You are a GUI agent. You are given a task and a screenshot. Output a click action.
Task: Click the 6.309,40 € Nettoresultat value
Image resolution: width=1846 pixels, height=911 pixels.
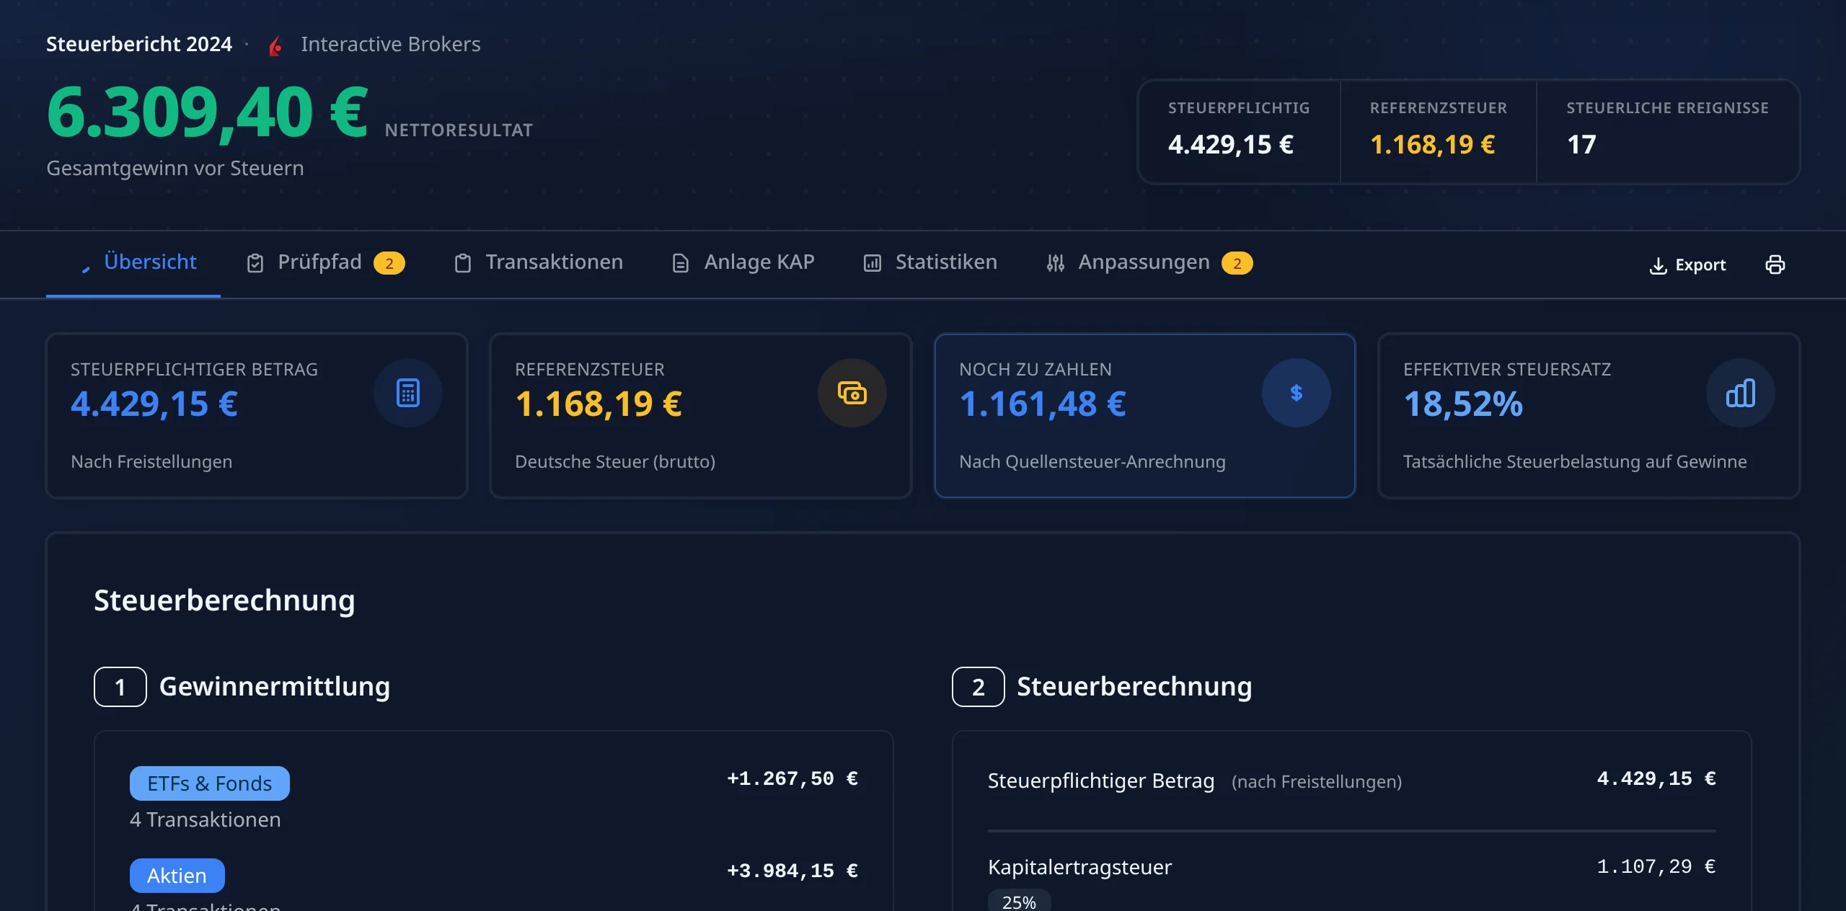(x=207, y=112)
